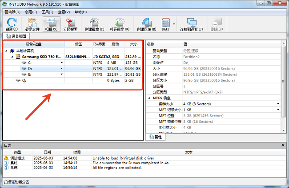Viewport: 289px width, 188px height.
Task: Open the 创建(C) menu
Action: pyautogui.click(x=31, y=12)
